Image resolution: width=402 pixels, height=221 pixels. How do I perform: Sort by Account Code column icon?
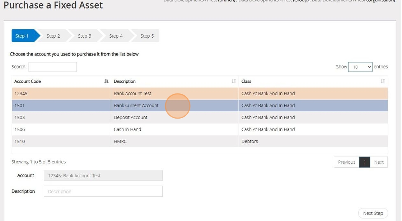coord(106,81)
